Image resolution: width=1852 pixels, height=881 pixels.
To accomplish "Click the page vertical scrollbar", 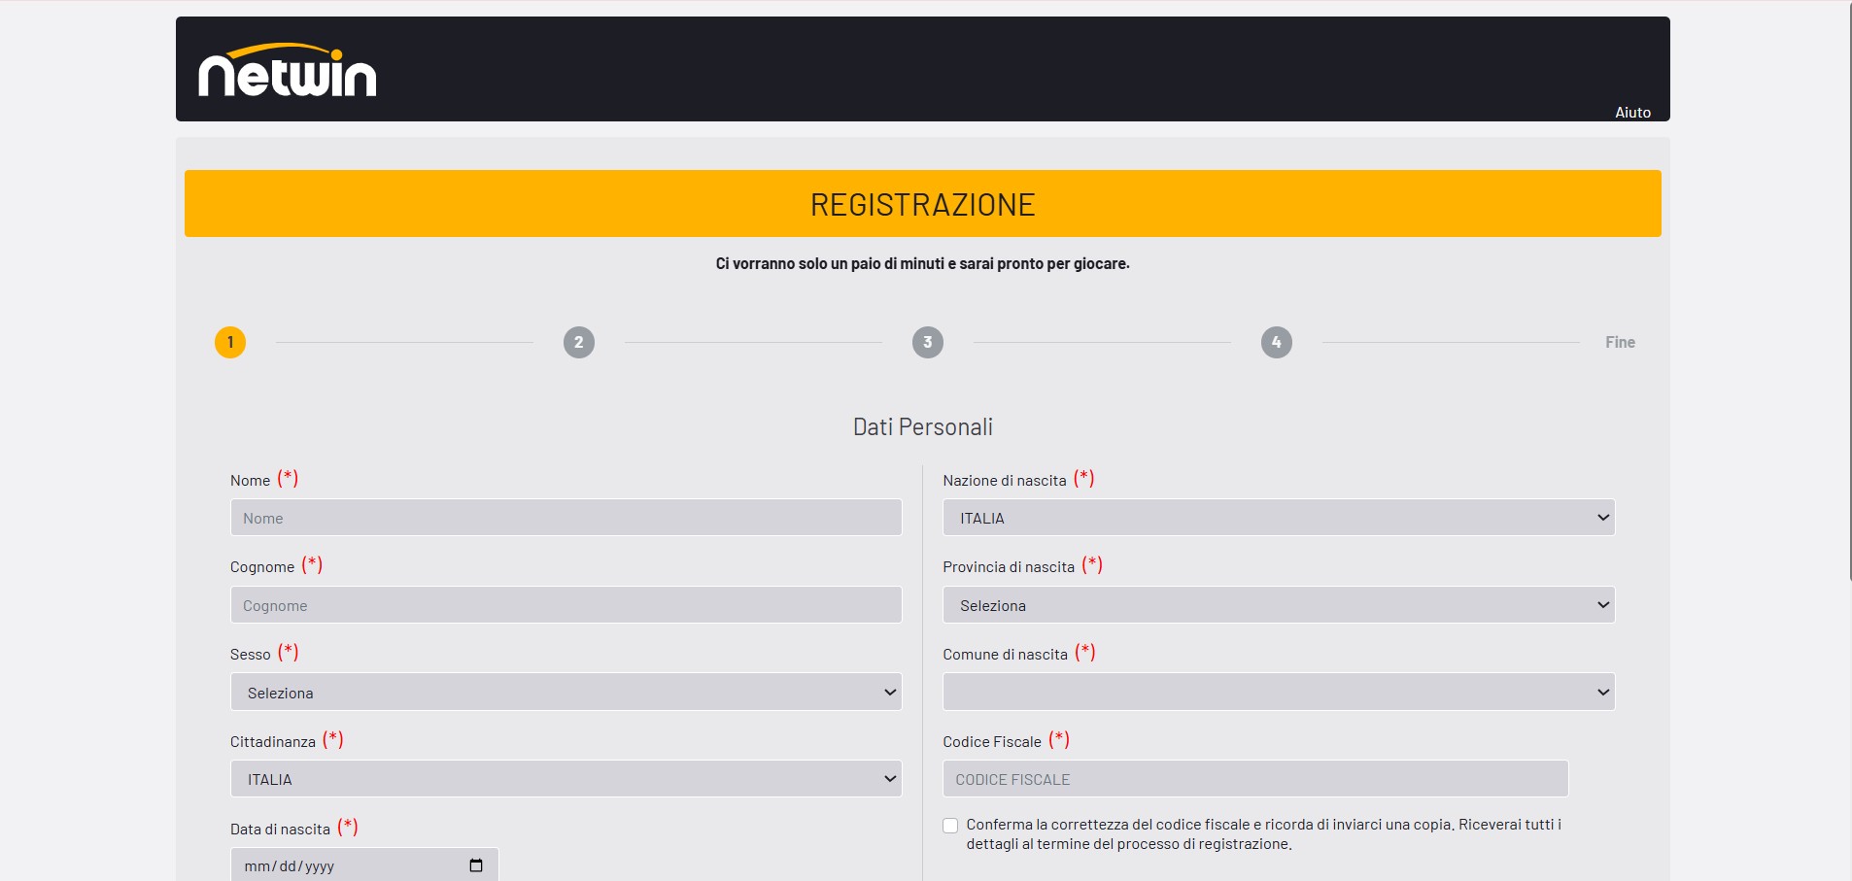I will pos(1850,291).
